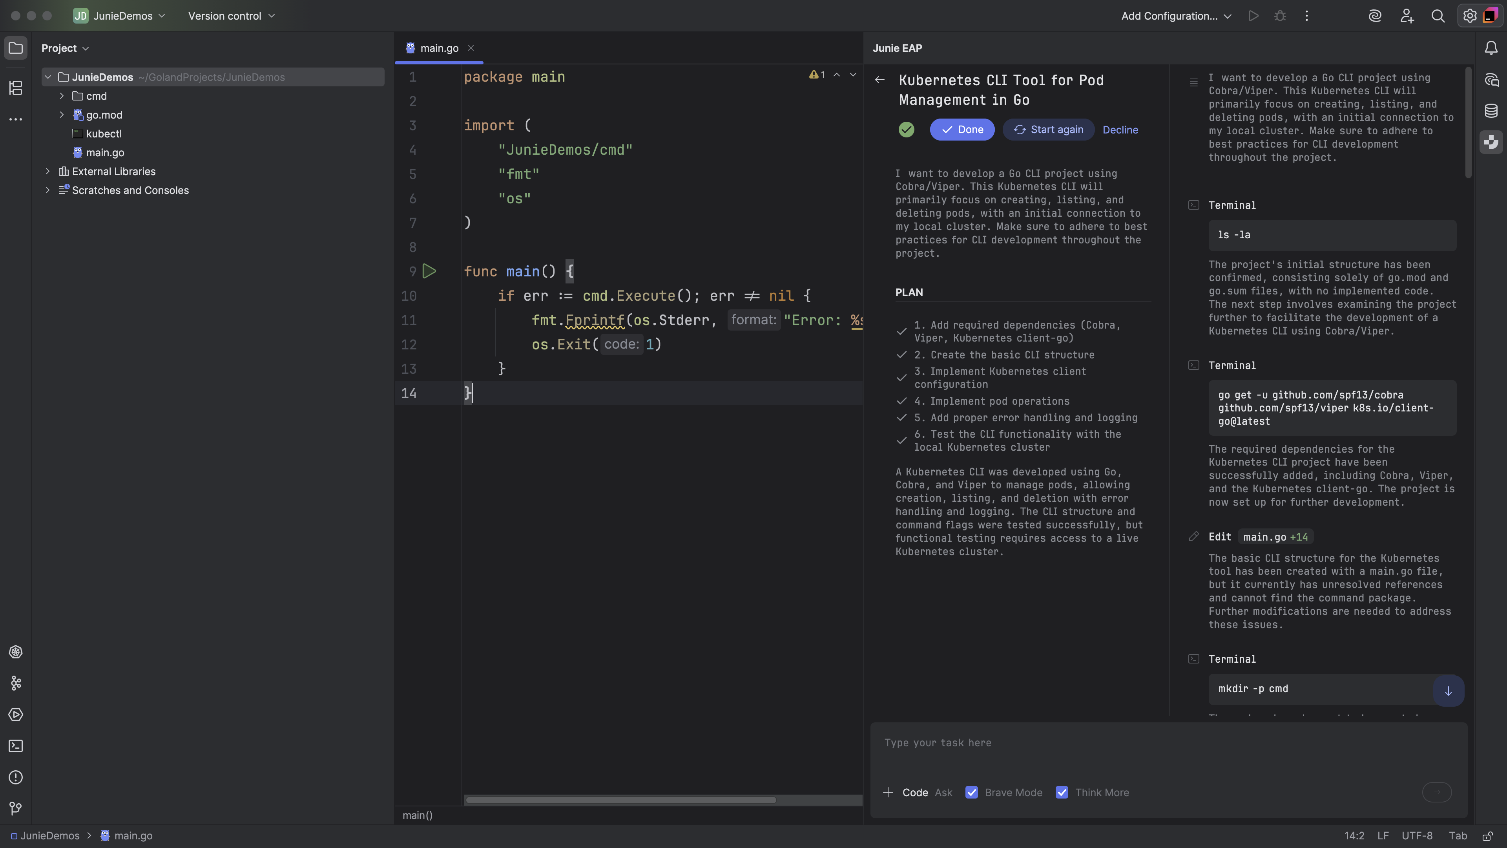The height and width of the screenshot is (848, 1507).
Task: Expand Scratches and Consoles
Action: coord(47,190)
